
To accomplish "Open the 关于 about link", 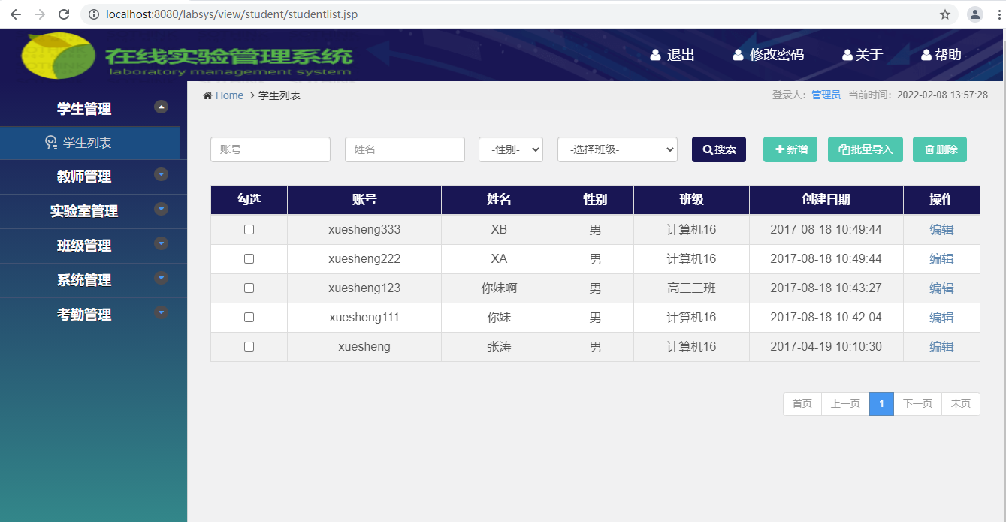I will [x=869, y=55].
